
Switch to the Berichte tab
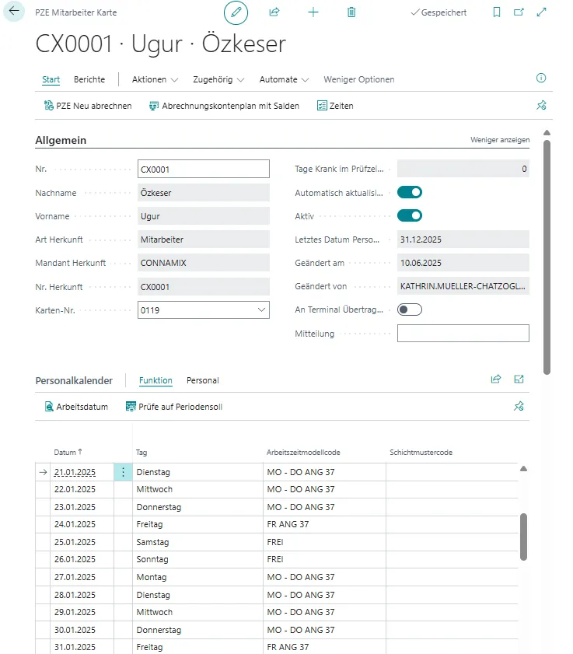(89, 79)
